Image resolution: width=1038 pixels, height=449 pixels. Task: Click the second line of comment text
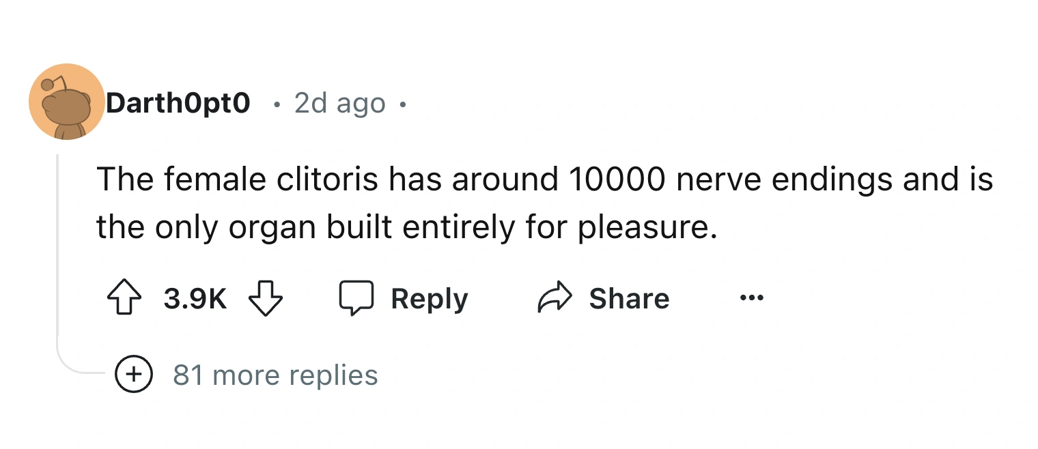(406, 228)
